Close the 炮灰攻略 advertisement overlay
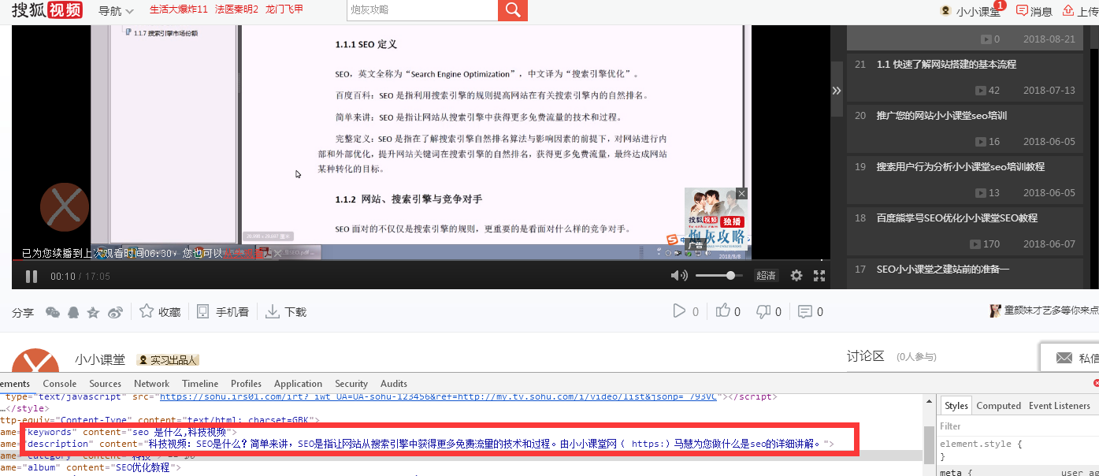 pyautogui.click(x=741, y=193)
